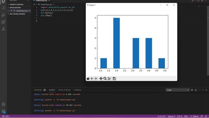This screenshot has height=118, width=209.
Task: Open the Accounts menu icon
Action: click(x=3, y=104)
